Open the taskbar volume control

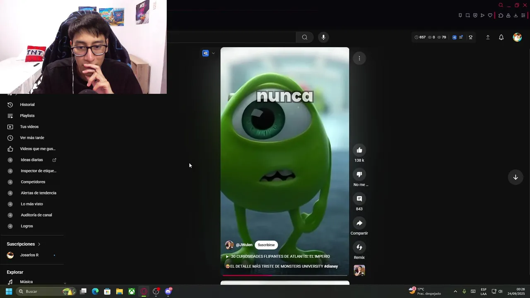click(x=500, y=291)
